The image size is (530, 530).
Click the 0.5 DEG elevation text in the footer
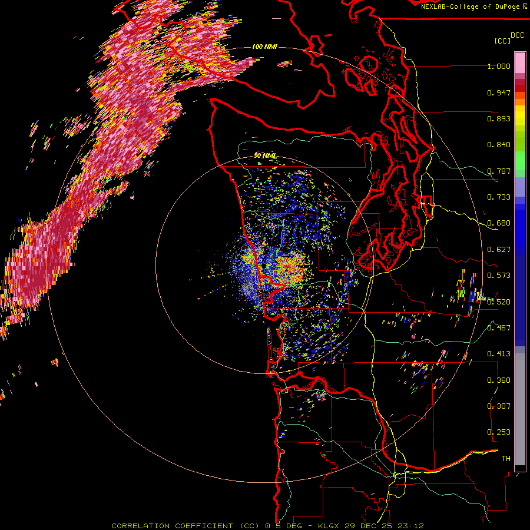tap(283, 526)
